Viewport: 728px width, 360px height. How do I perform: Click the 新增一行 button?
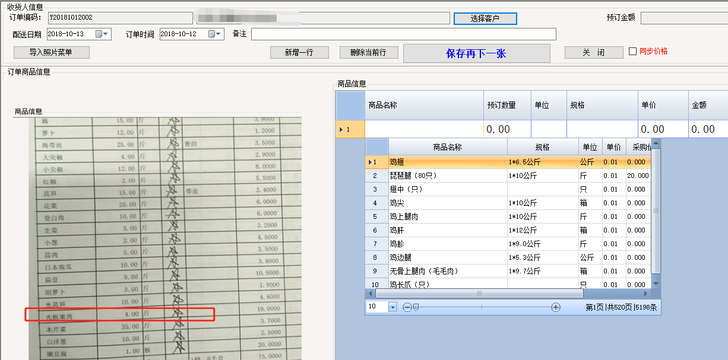coord(299,52)
